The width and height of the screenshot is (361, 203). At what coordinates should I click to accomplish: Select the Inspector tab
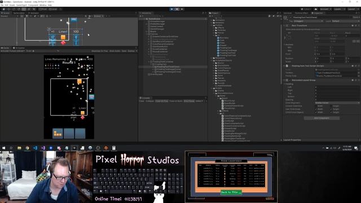point(317,13)
